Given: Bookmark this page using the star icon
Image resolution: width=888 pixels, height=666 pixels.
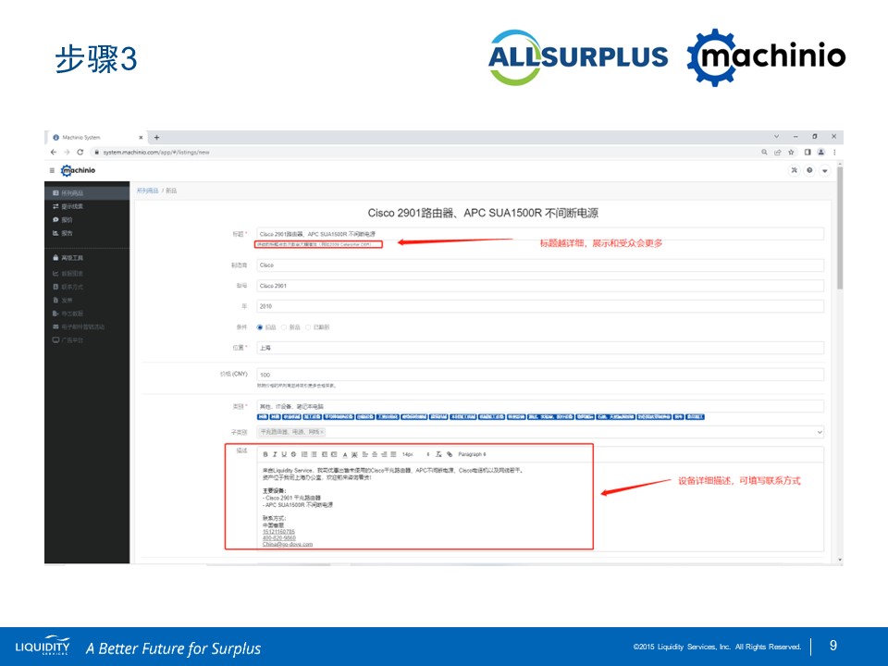Looking at the screenshot, I should [792, 152].
